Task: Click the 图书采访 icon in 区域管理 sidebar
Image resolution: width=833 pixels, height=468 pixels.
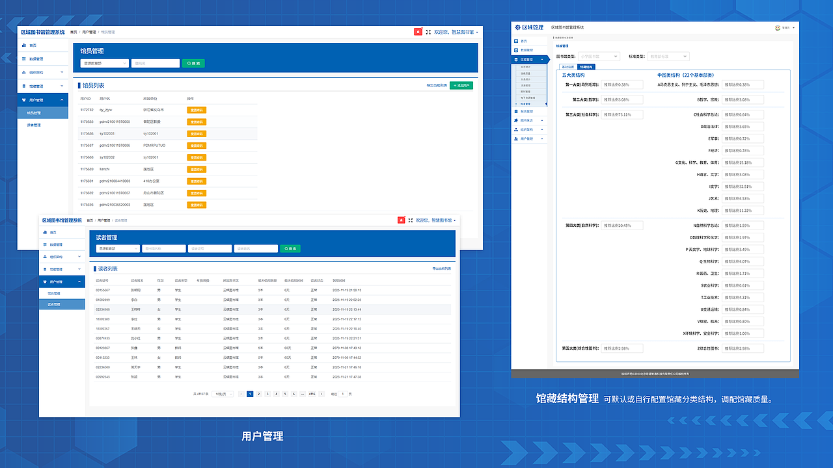Action: pos(515,120)
